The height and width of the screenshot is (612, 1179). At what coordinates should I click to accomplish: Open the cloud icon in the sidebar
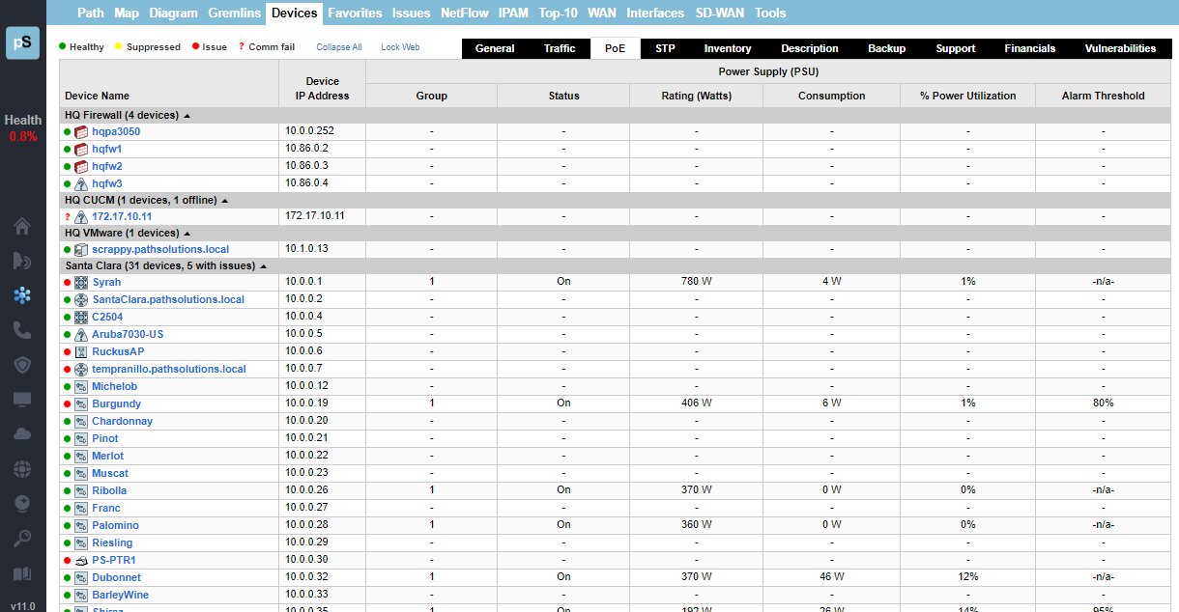point(22,434)
